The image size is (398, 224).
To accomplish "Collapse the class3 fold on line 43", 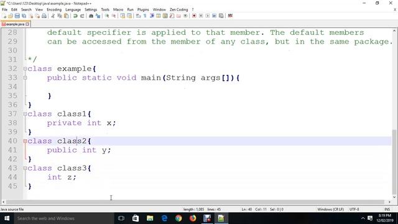I will click(x=25, y=168).
